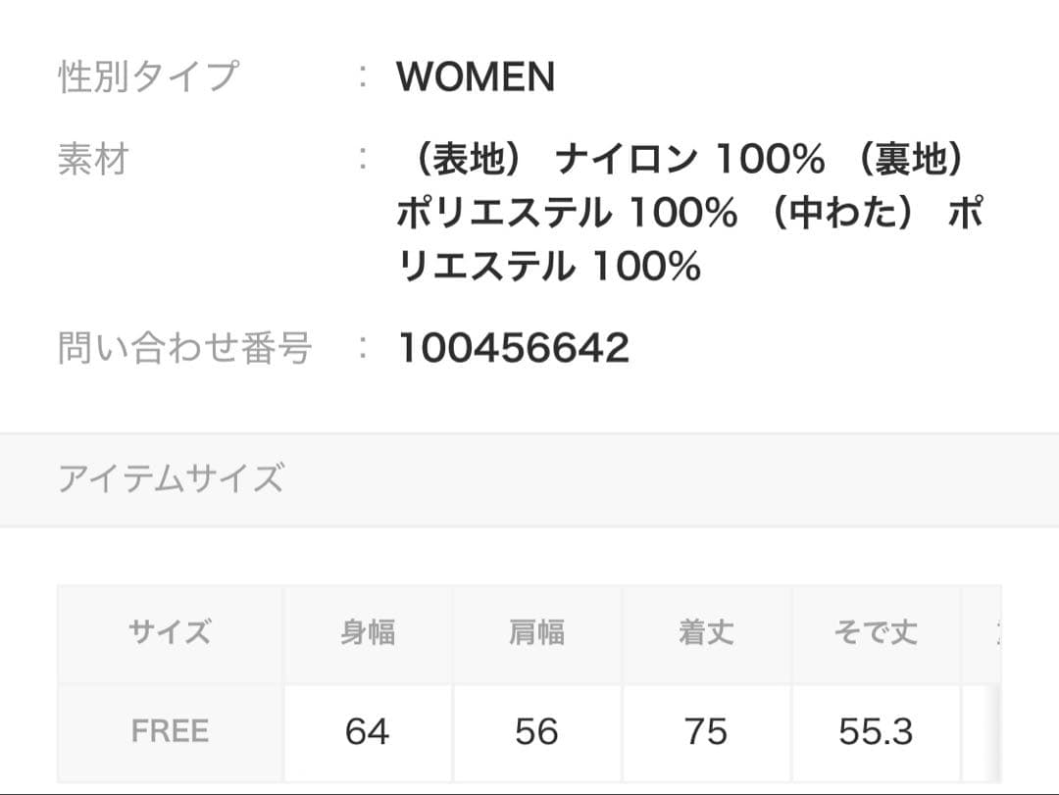Viewport: 1059px width, 795px height.
Task: Click the そで丈 value 55.3
Action: (x=876, y=731)
